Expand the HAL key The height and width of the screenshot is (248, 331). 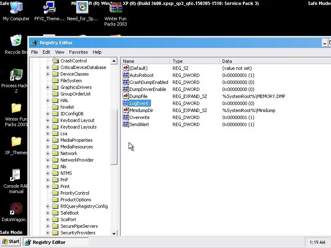click(48, 100)
